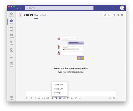View and add chat participants

(x=118, y=15)
